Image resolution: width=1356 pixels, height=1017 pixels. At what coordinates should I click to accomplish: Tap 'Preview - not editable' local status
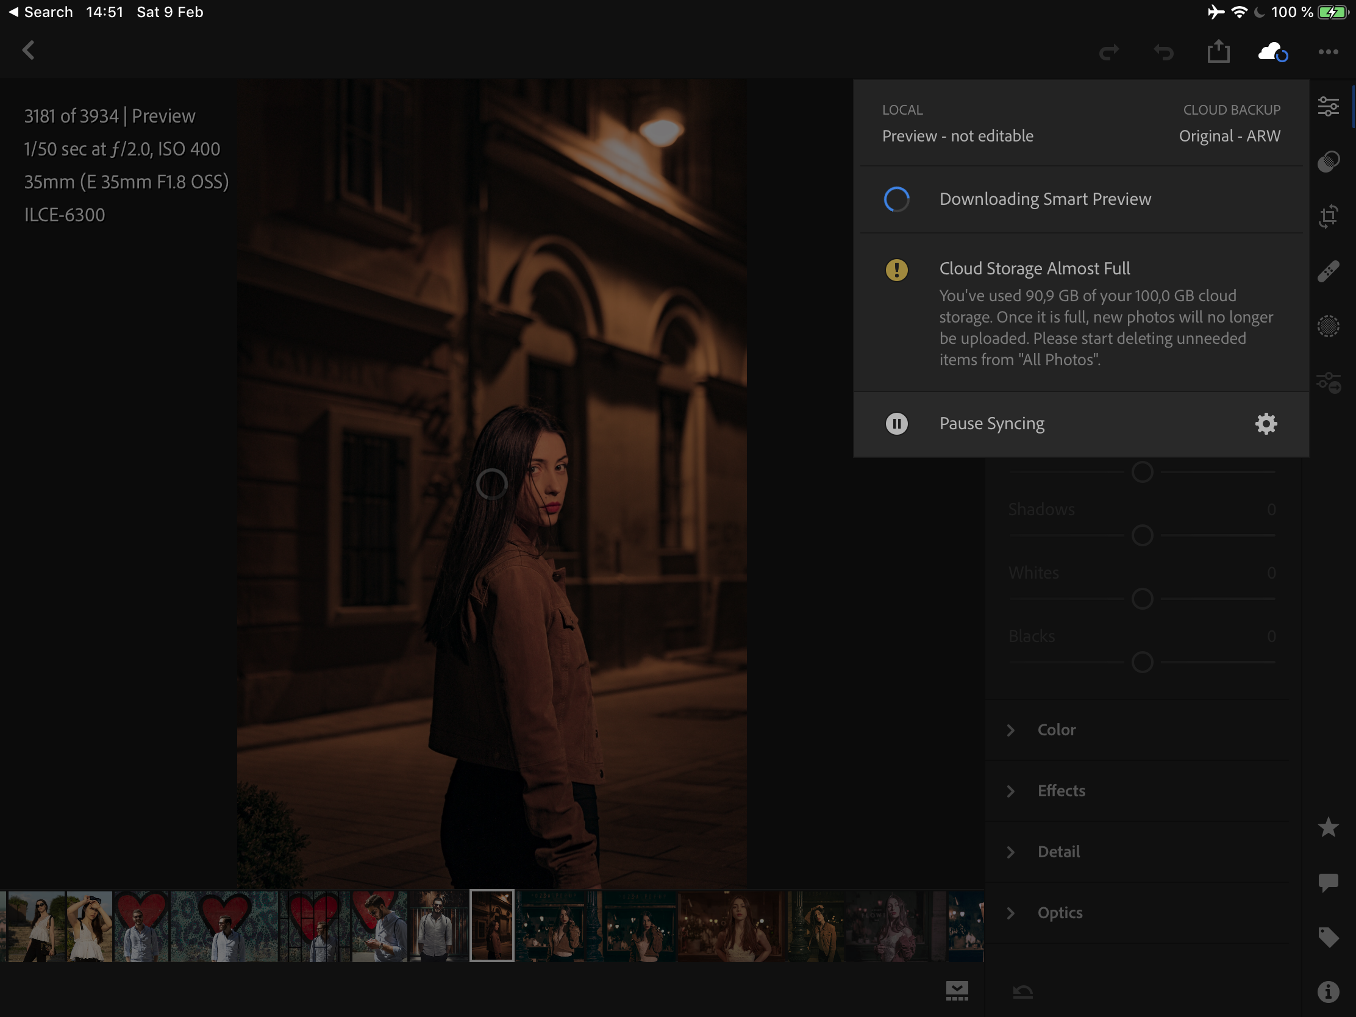click(x=957, y=136)
